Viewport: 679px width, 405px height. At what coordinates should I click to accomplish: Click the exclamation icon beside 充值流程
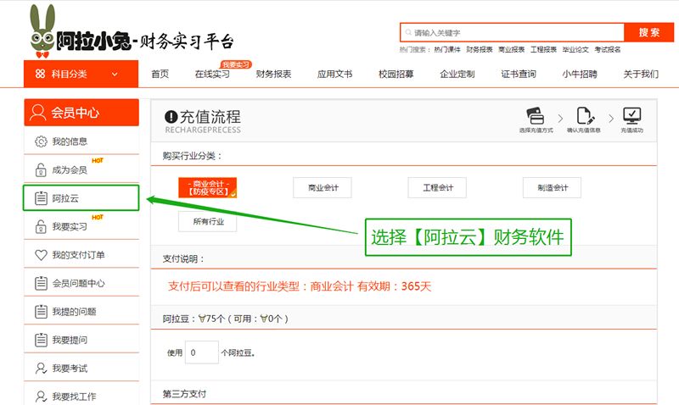point(171,117)
